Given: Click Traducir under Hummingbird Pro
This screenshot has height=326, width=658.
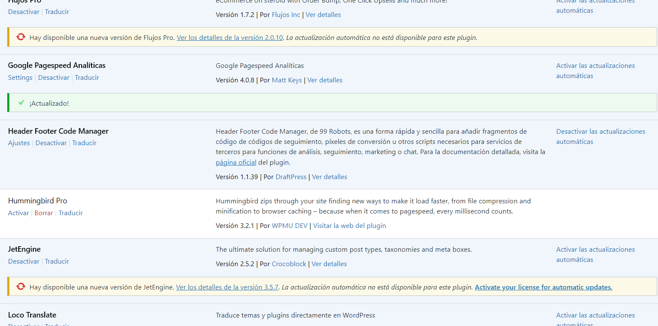Looking at the screenshot, I should coord(71,213).
